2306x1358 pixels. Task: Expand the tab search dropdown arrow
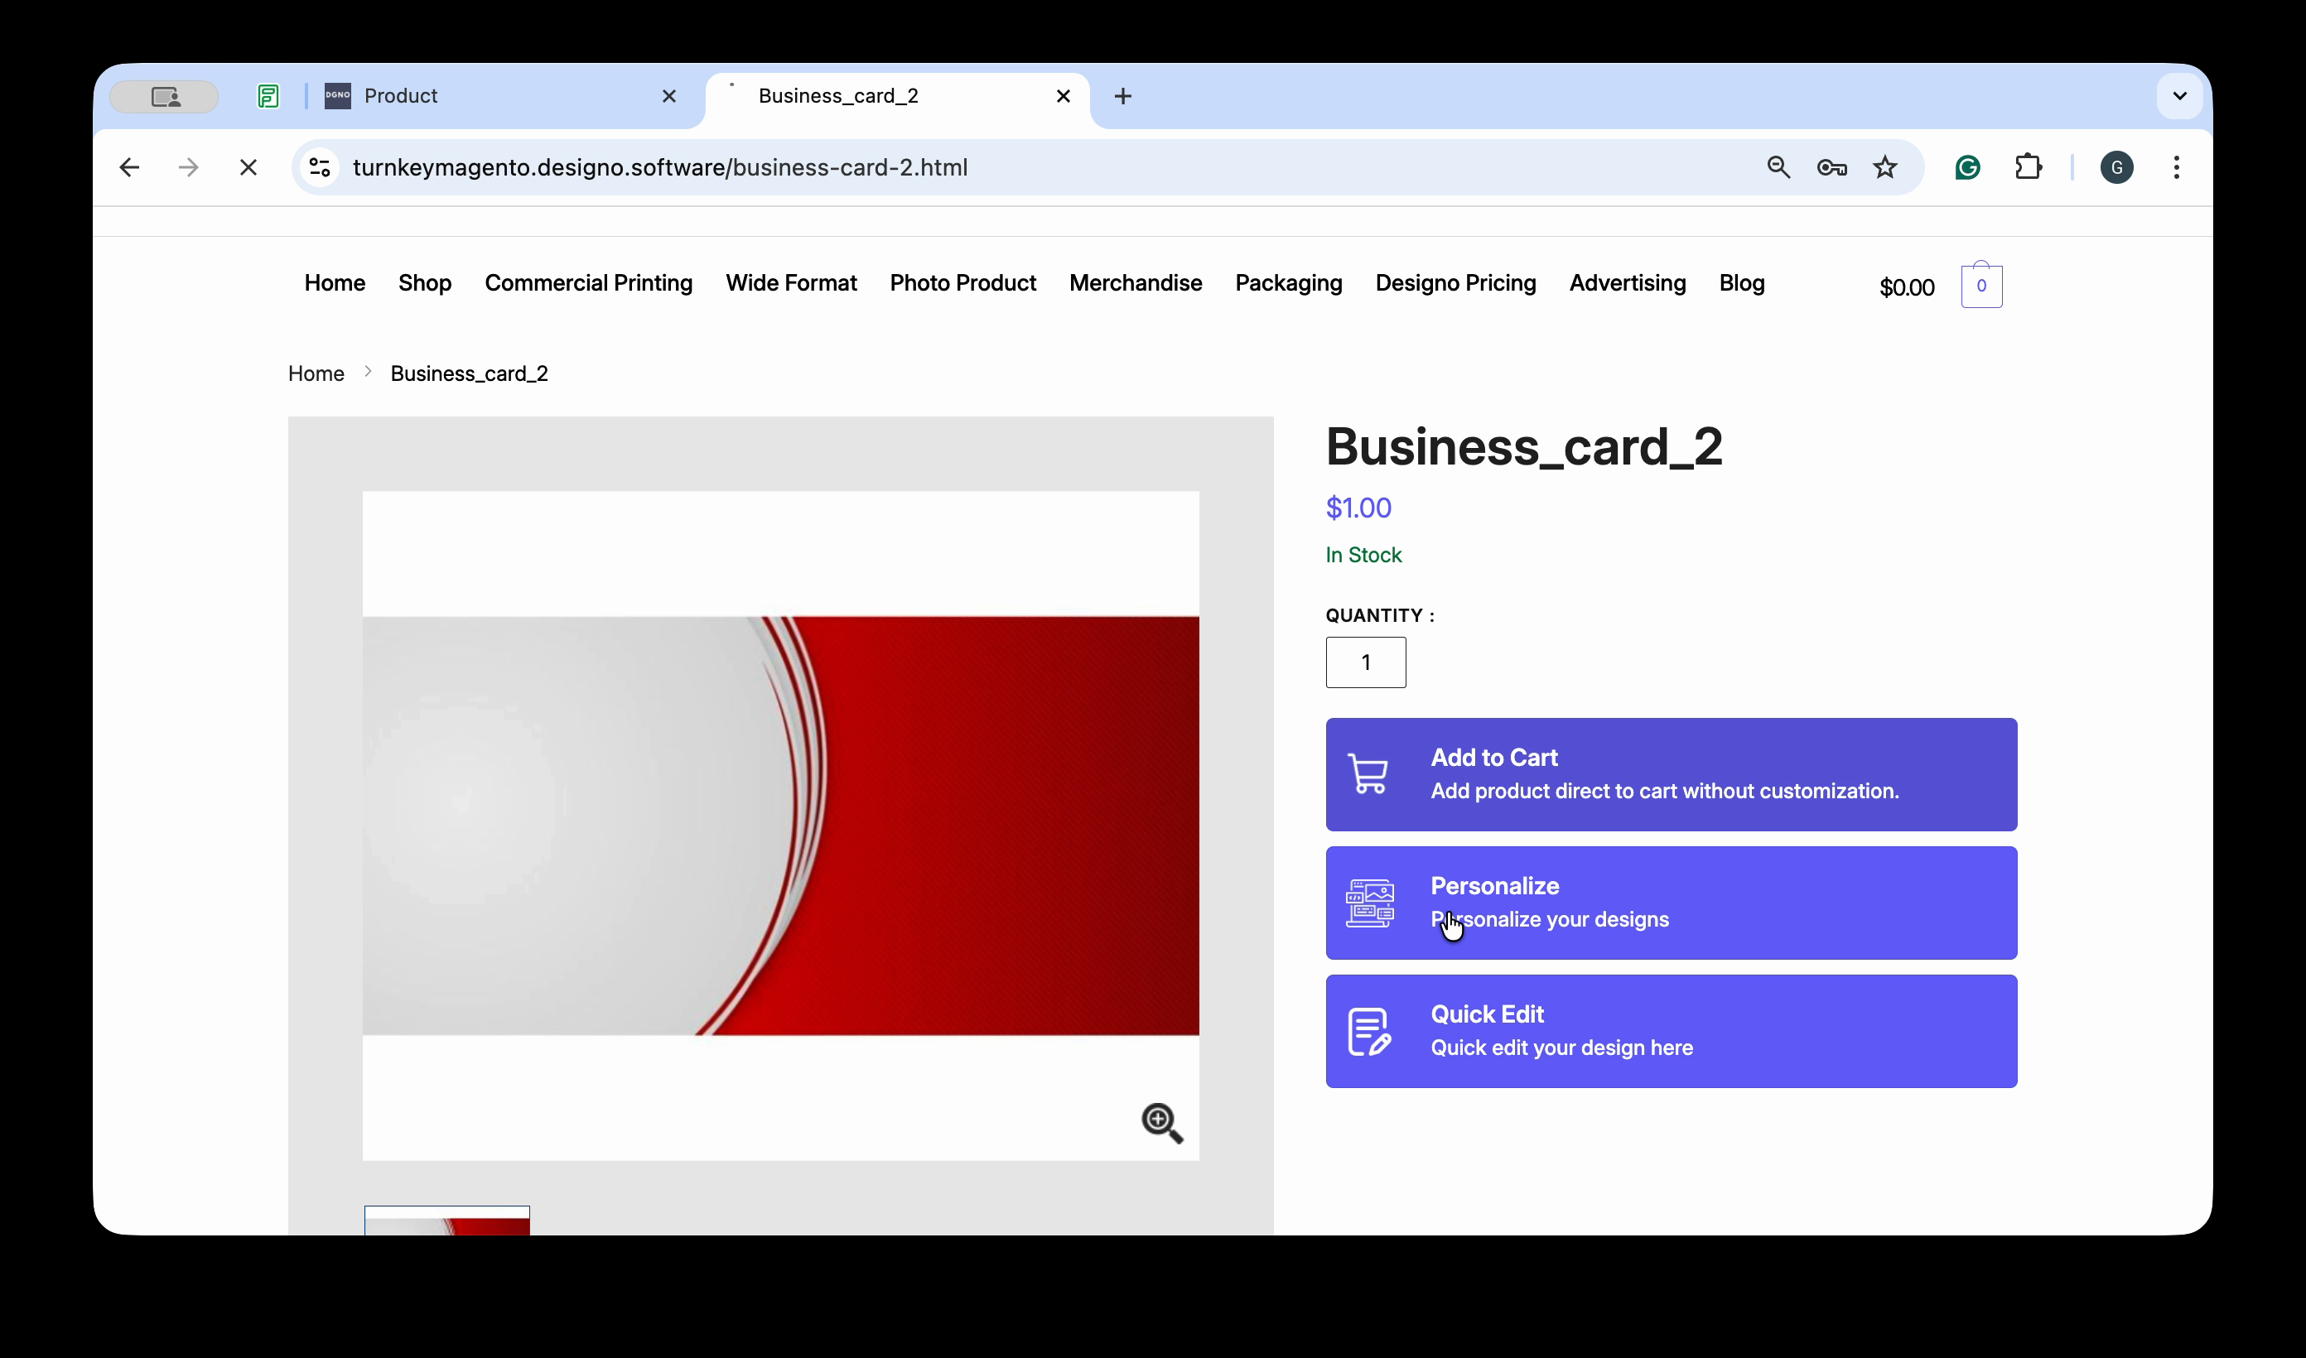coord(2178,96)
